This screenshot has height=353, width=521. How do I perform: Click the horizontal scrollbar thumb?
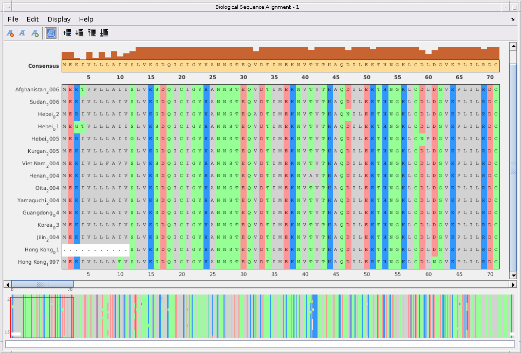(x=43, y=284)
